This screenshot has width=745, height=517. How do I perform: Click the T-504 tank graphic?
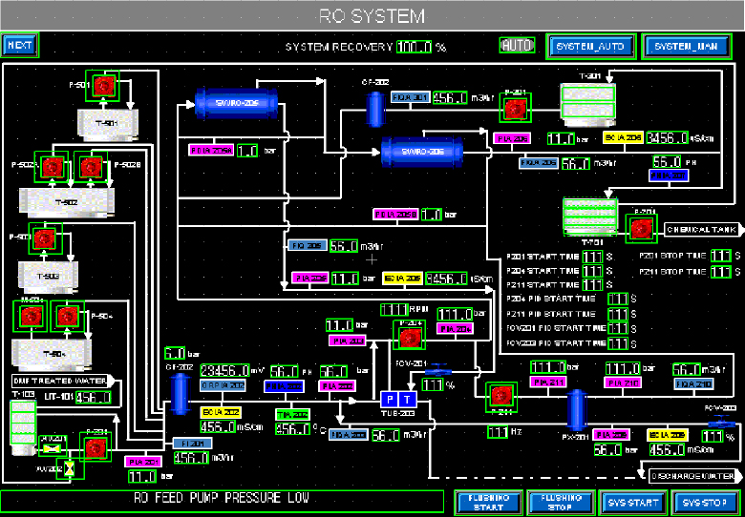click(x=52, y=355)
